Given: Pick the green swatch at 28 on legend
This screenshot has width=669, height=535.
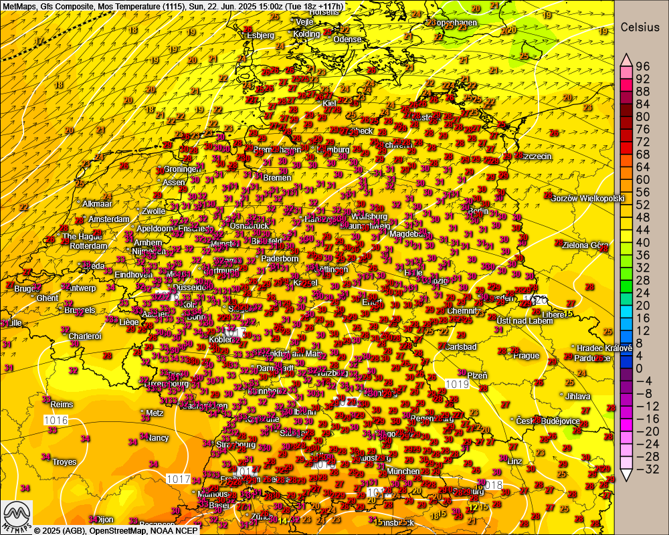Looking at the screenshot, I should [626, 280].
